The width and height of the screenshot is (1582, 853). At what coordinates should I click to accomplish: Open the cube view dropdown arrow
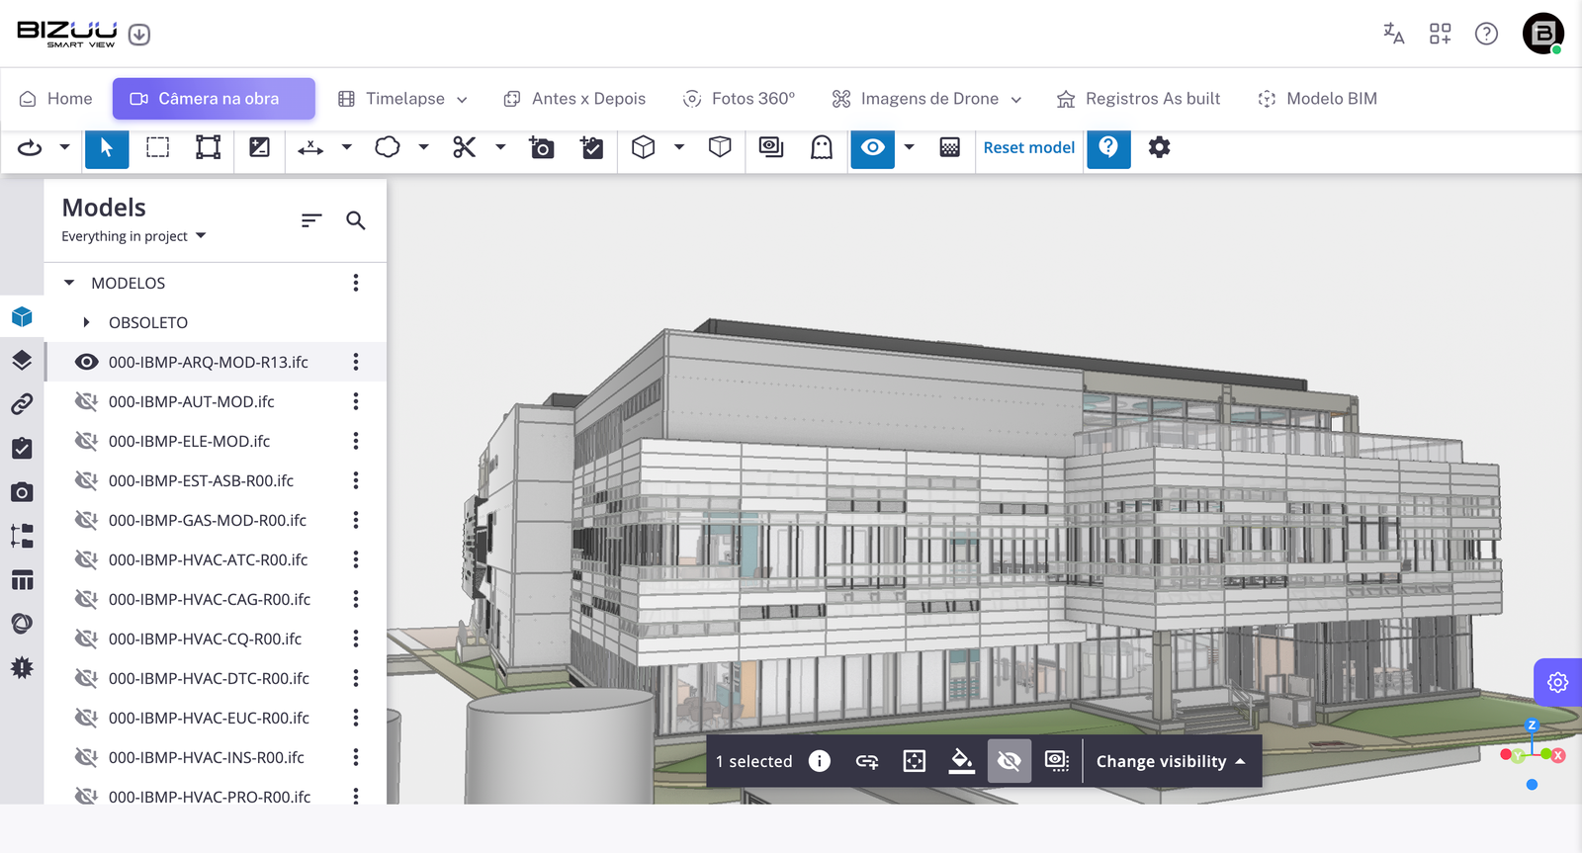click(x=679, y=148)
